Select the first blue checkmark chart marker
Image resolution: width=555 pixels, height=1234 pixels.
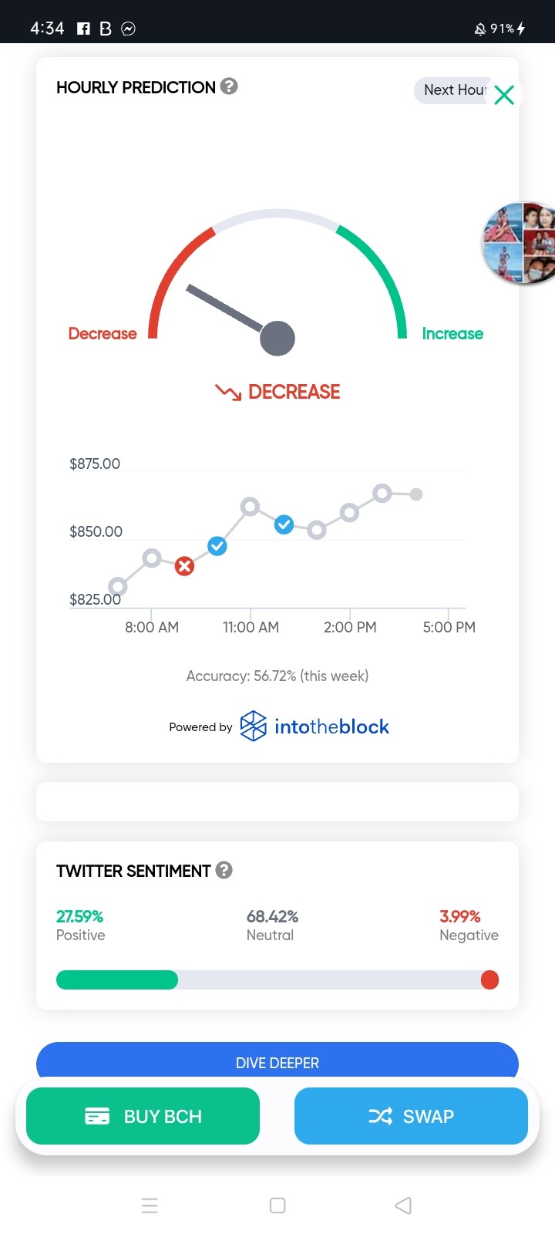(x=217, y=547)
